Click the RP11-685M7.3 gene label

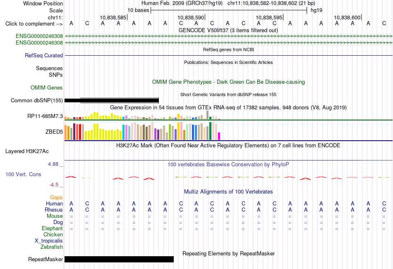45,116
